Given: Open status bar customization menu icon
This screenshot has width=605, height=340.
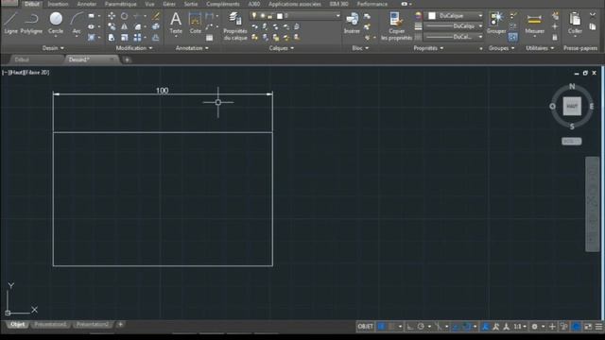Looking at the screenshot, I should click(x=598, y=327).
